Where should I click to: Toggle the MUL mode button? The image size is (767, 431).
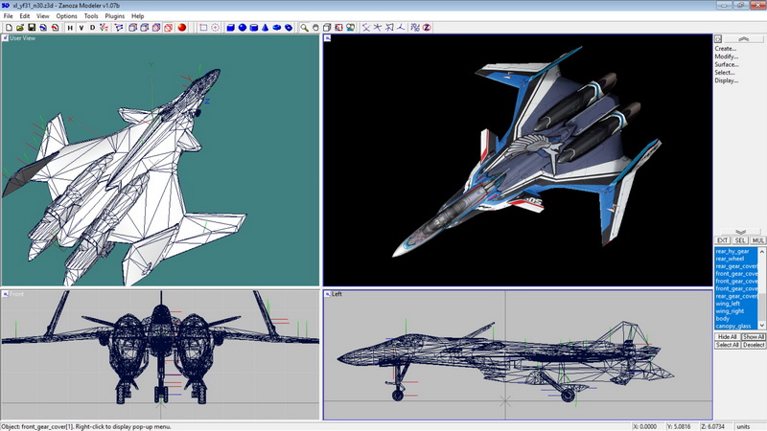pyautogui.click(x=757, y=240)
